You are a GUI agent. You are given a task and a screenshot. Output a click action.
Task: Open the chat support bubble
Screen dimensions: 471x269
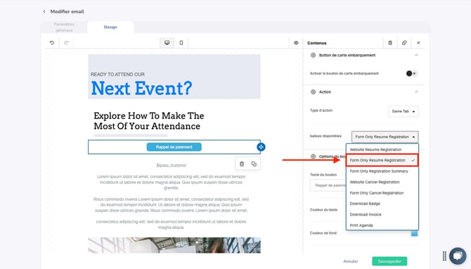coord(458,256)
